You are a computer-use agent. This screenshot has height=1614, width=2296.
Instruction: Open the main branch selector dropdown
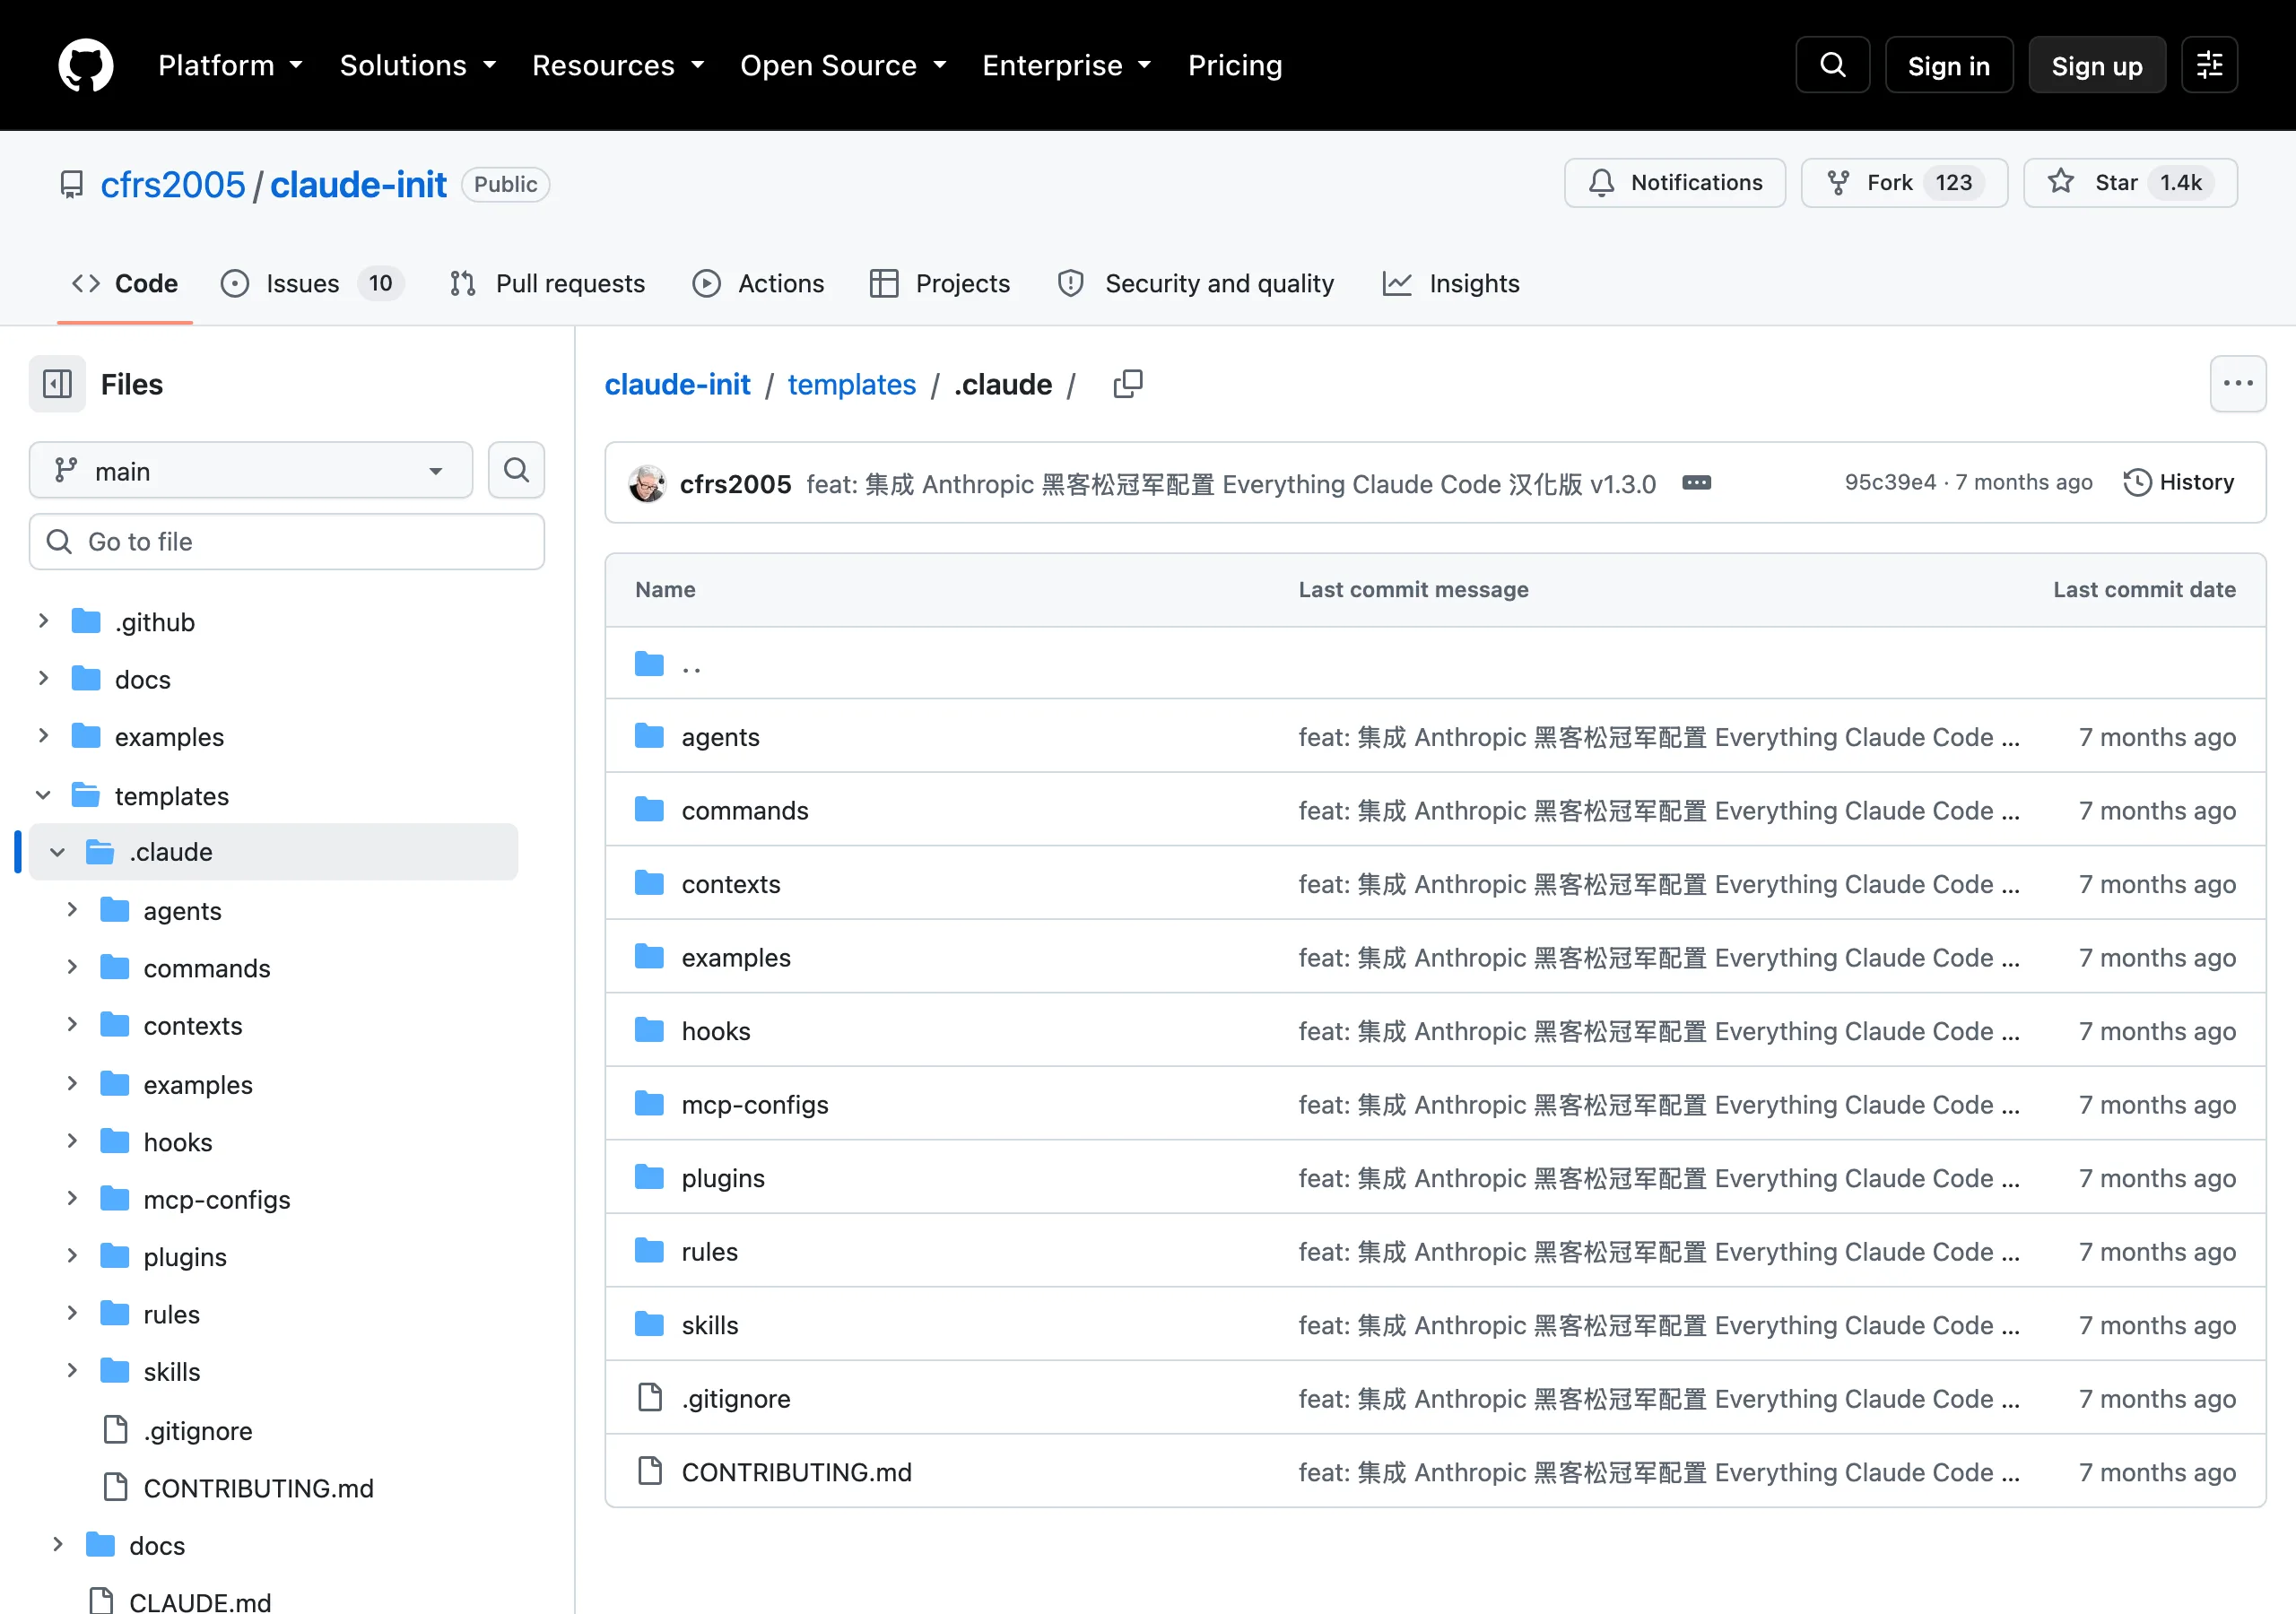[251, 470]
